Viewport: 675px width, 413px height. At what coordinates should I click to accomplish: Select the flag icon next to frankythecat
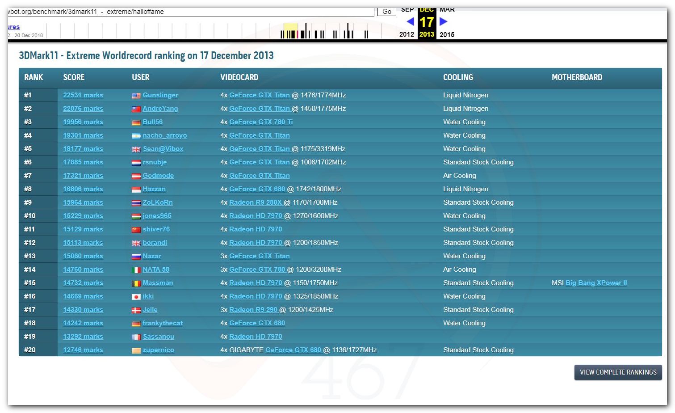click(x=136, y=324)
